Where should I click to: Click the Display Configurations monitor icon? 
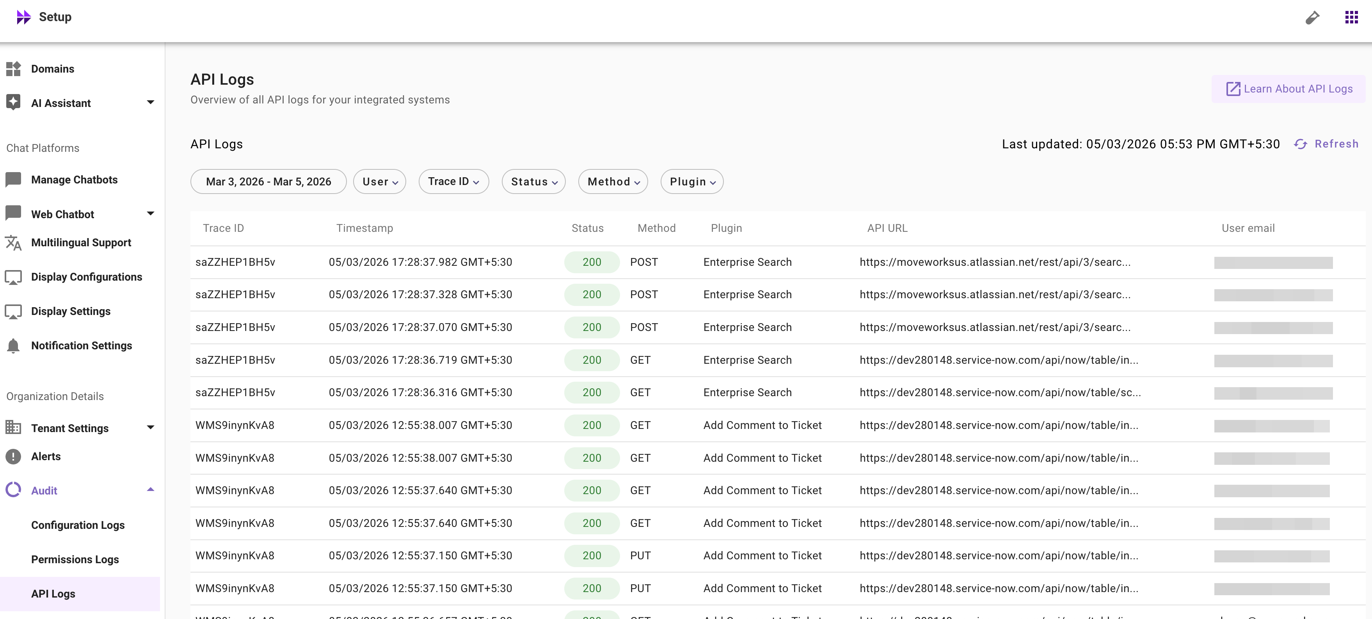[x=13, y=277]
